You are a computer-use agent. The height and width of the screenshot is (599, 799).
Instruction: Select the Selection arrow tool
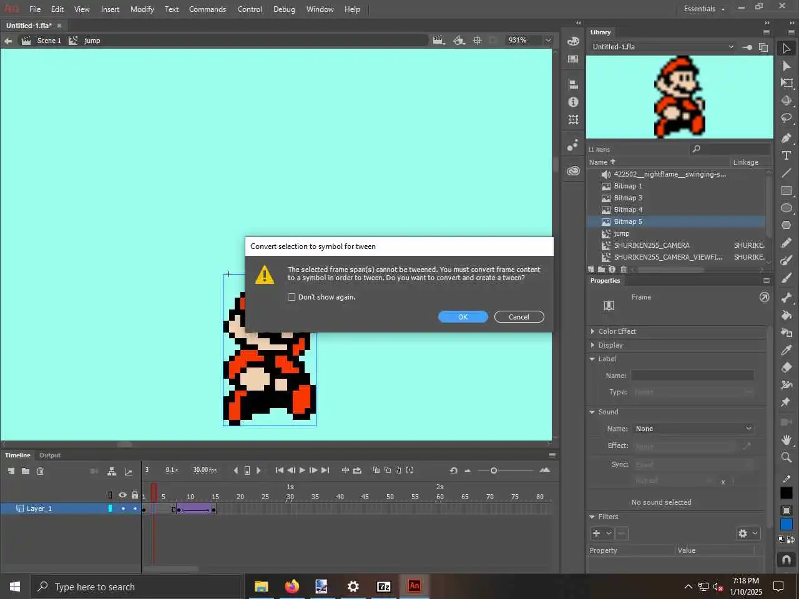tap(787, 48)
